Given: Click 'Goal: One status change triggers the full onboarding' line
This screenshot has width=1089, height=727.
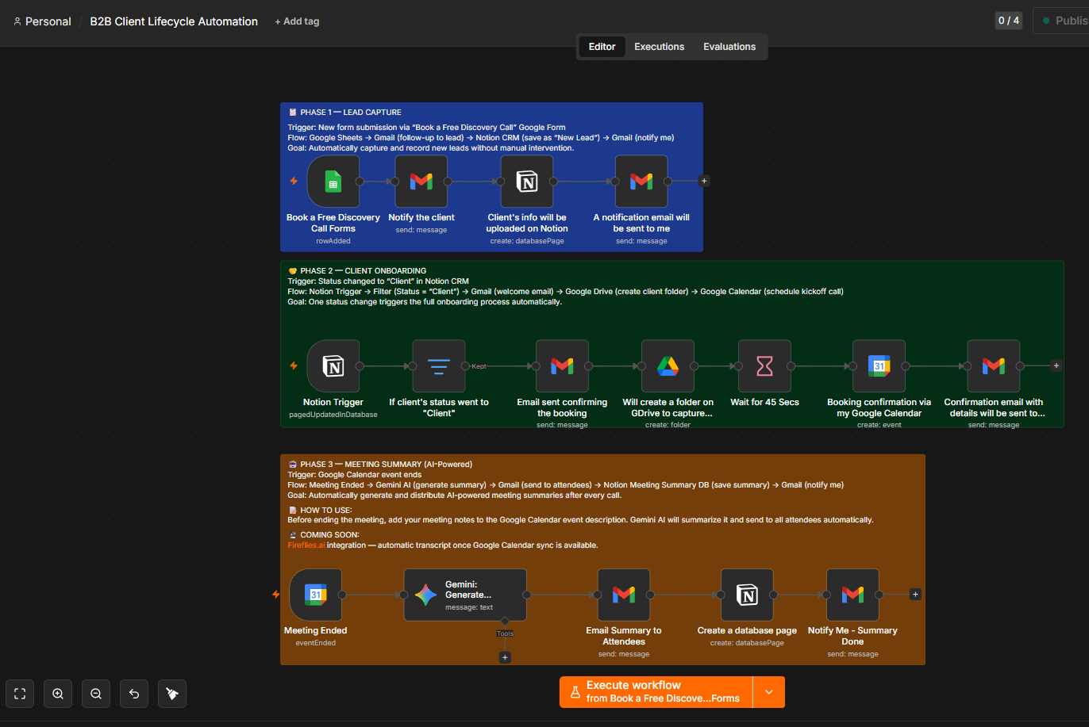Looking at the screenshot, I should tap(425, 302).
